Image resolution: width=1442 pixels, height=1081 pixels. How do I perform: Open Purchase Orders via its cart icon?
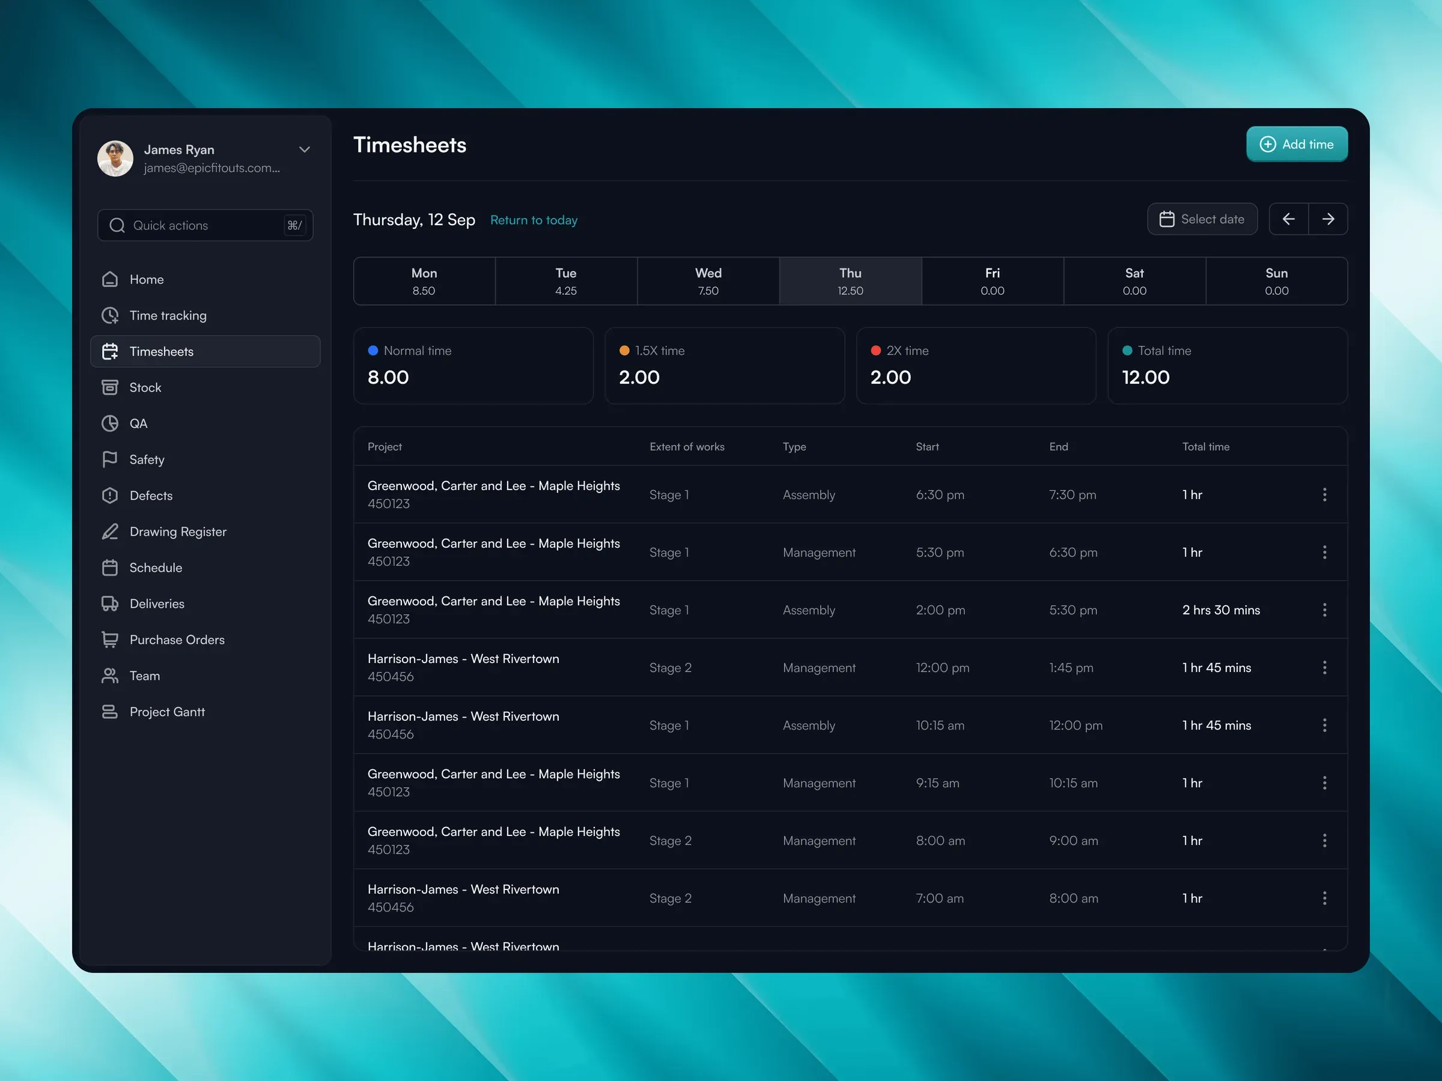(109, 640)
